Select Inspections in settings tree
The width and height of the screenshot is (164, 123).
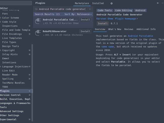click(10, 26)
